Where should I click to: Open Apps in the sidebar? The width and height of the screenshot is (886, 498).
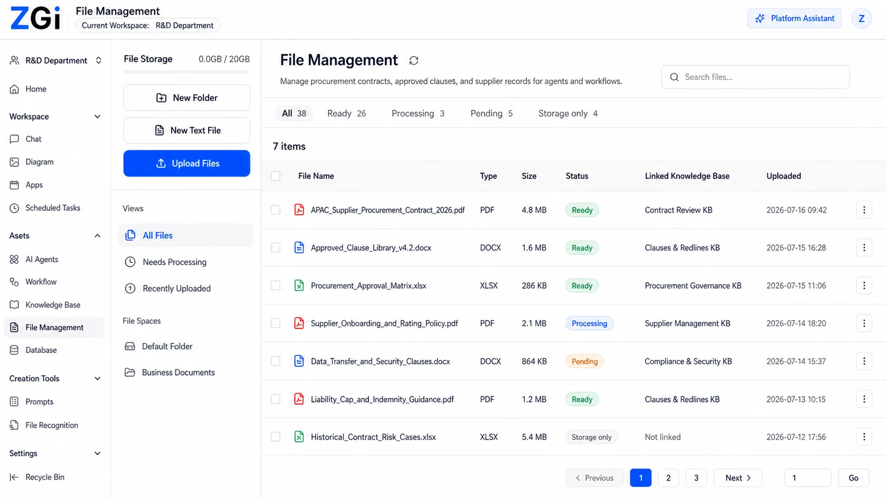[x=34, y=185]
